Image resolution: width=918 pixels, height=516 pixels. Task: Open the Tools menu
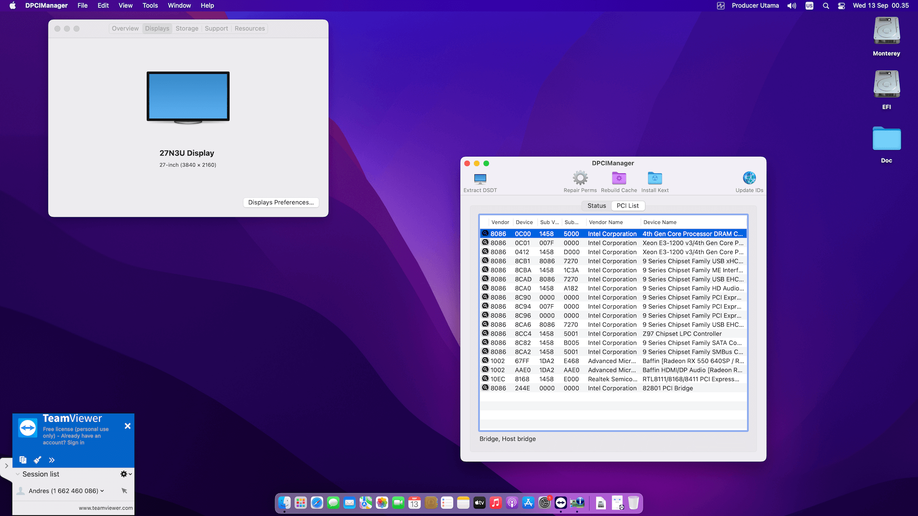click(150, 6)
